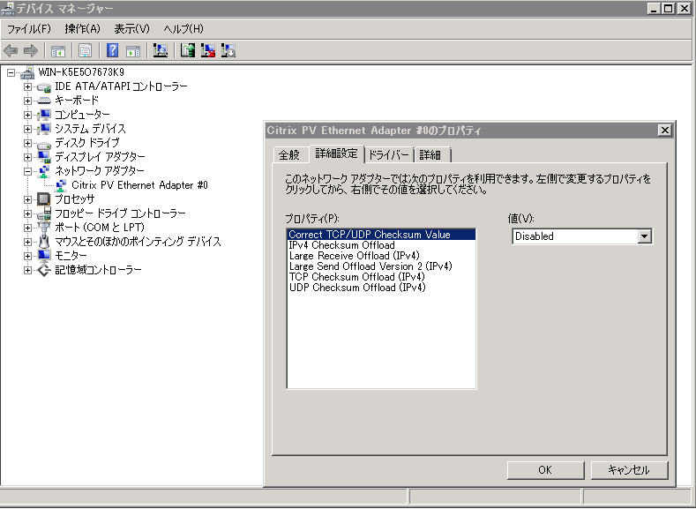
Task: Click the OK button
Action: [x=545, y=470]
